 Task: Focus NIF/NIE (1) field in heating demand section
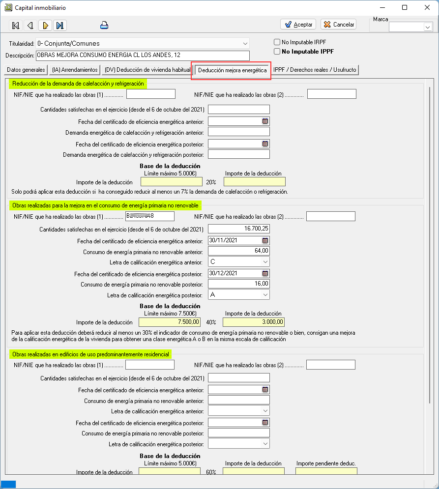click(x=151, y=94)
